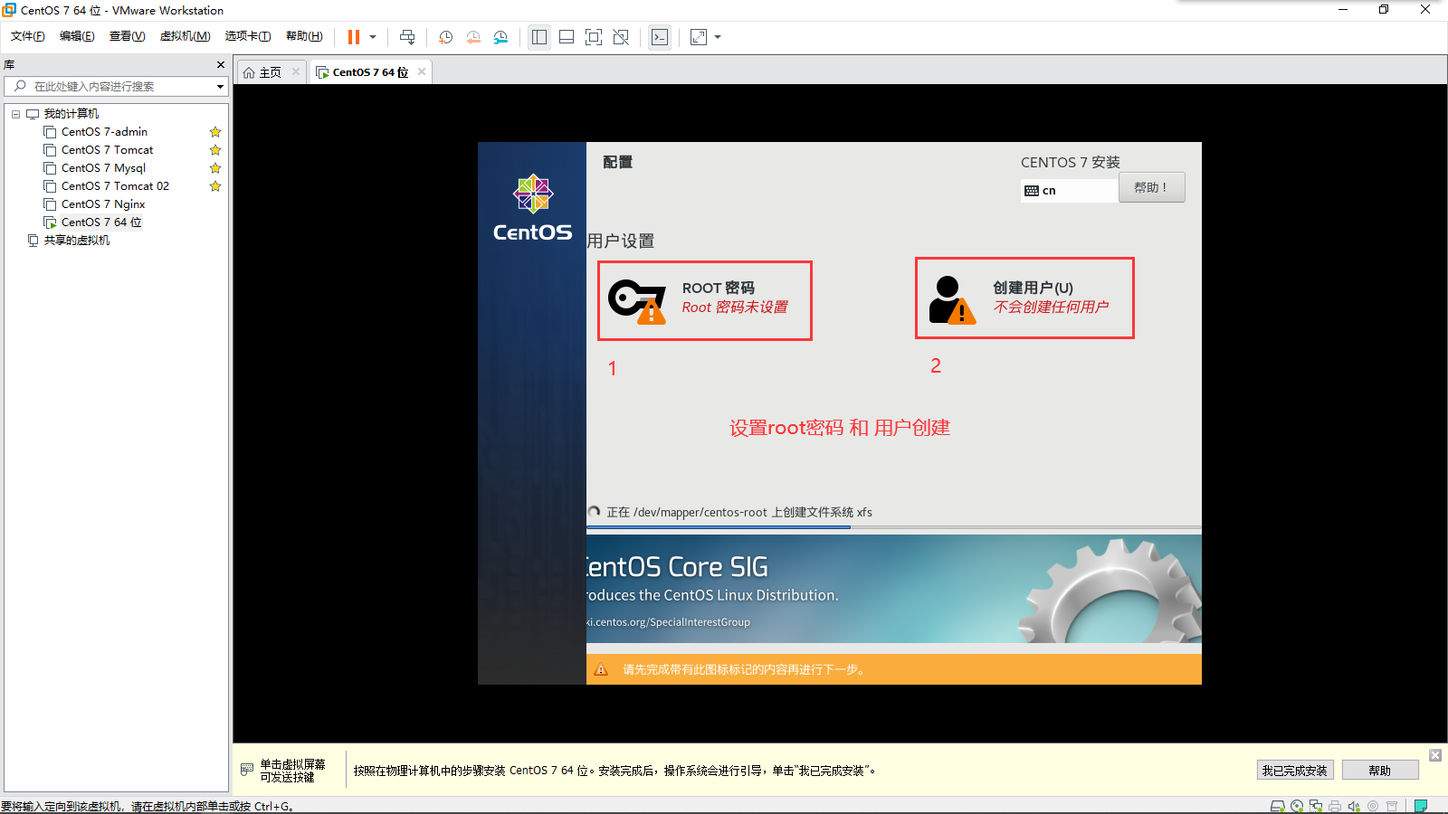Select CentOS 7 Mysql in the library
The width and height of the screenshot is (1448, 814).
[103, 168]
